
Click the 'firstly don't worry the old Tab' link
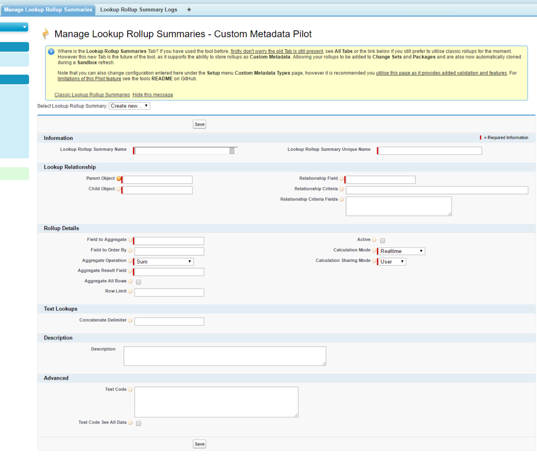(x=277, y=51)
